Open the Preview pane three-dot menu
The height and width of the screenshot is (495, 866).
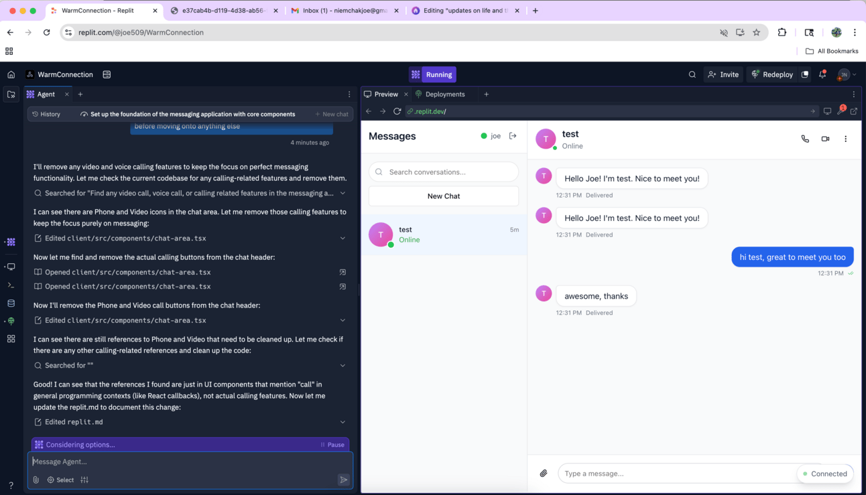[x=854, y=94]
